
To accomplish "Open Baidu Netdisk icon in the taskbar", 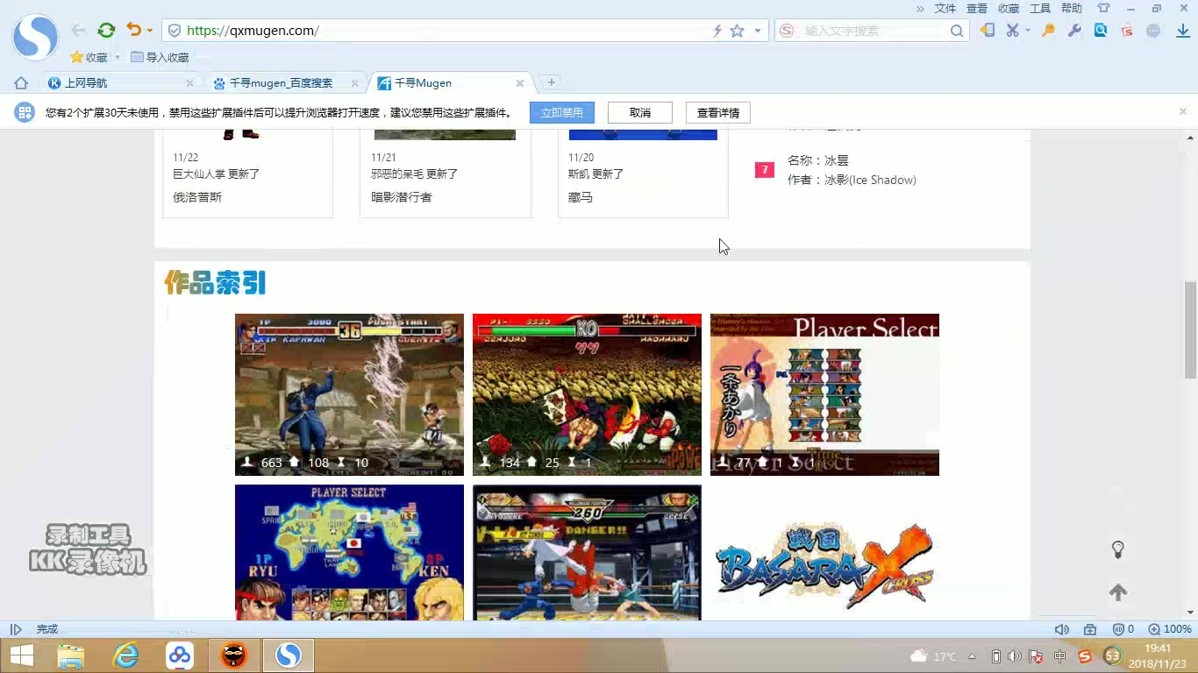I will (180, 655).
